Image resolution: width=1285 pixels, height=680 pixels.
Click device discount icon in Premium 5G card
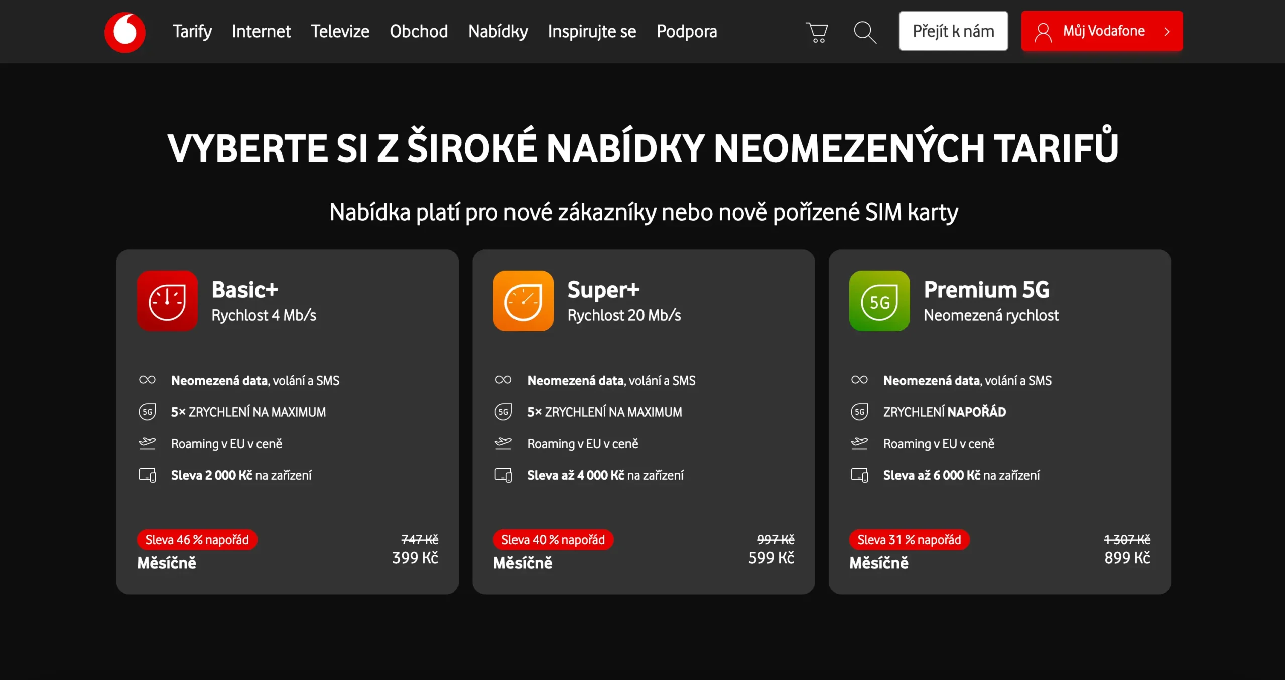point(859,475)
